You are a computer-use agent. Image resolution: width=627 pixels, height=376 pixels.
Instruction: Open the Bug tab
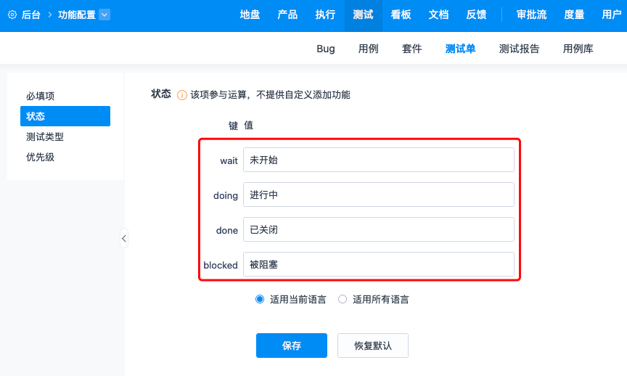click(326, 49)
